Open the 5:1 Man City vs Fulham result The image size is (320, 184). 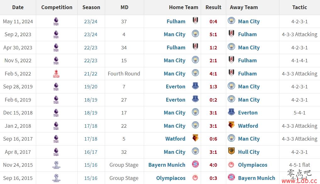(x=213, y=35)
